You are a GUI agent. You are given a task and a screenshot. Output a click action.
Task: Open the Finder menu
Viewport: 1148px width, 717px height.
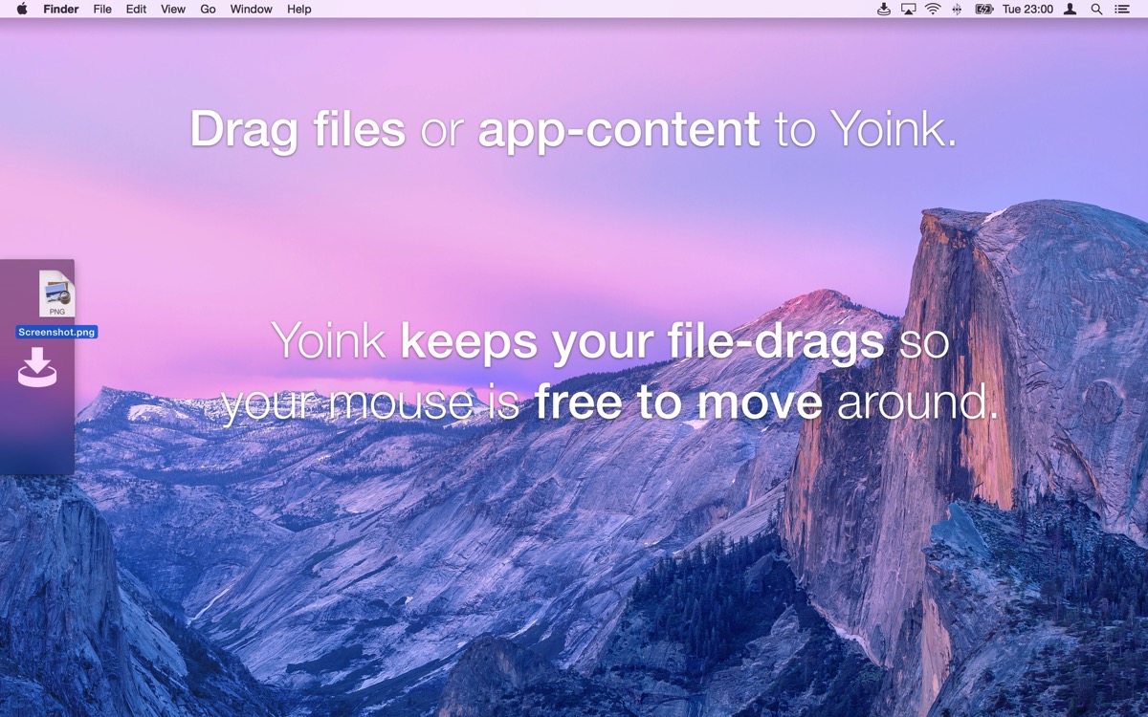point(61,10)
